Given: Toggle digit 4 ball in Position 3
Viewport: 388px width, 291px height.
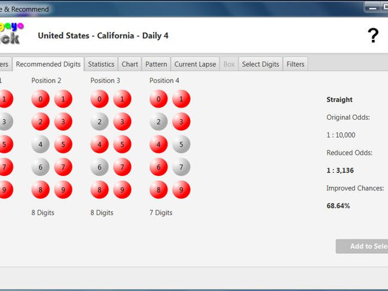Looking at the screenshot, I should click(100, 144).
